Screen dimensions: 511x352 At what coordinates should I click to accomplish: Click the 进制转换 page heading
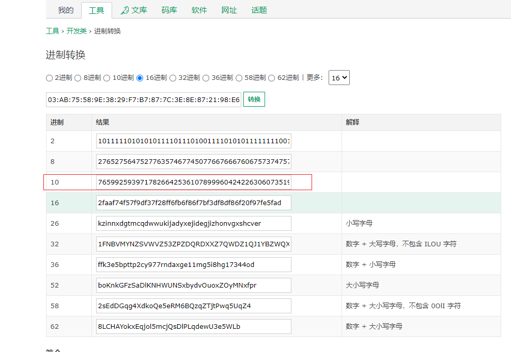(66, 55)
